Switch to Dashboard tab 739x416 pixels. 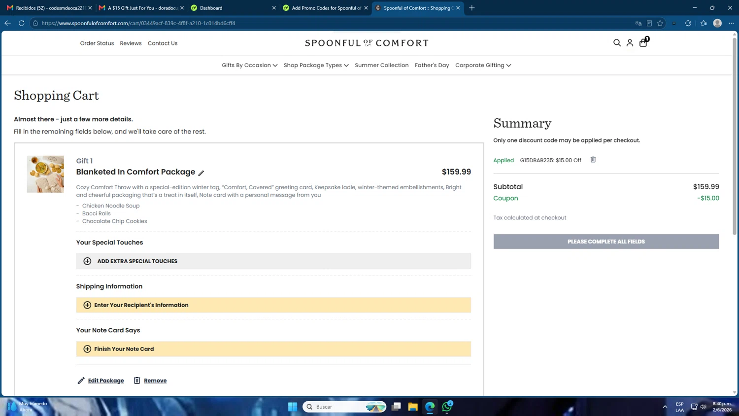pos(234,8)
